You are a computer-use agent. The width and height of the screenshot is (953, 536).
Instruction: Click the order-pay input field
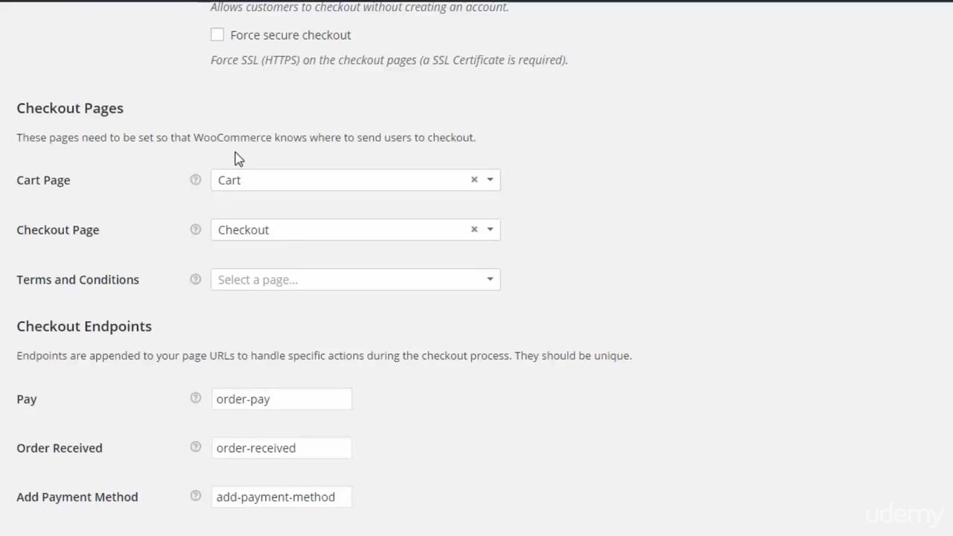[x=281, y=399]
